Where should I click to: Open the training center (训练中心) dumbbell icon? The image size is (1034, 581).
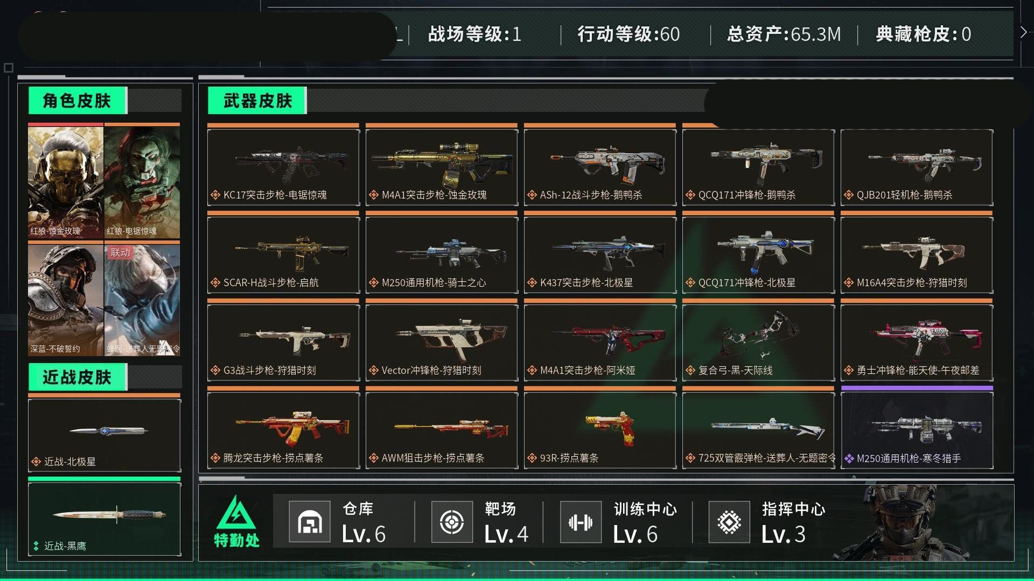coord(581,521)
